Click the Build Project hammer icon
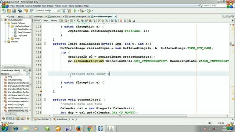 (x=64, y=11)
